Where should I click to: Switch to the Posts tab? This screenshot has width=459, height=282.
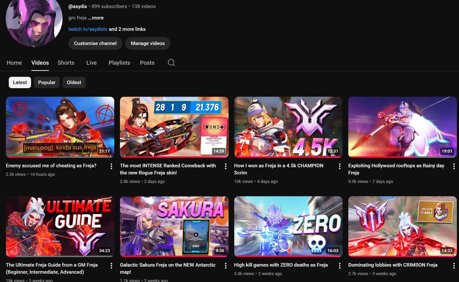(147, 63)
